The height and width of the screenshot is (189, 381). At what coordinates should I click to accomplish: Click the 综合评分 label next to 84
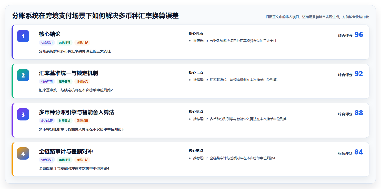(345, 153)
